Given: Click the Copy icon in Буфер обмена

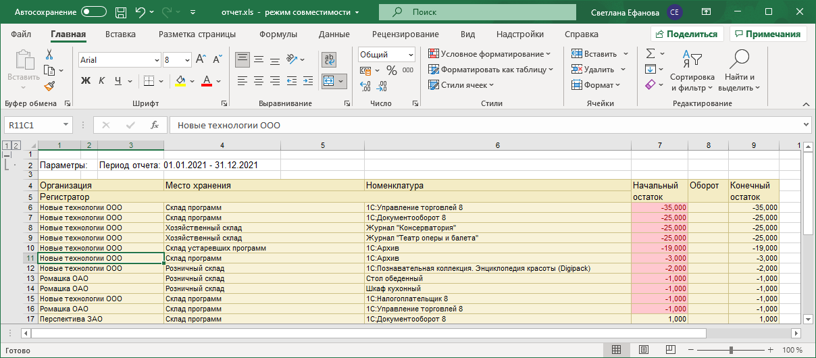Looking at the screenshot, I should [49, 70].
